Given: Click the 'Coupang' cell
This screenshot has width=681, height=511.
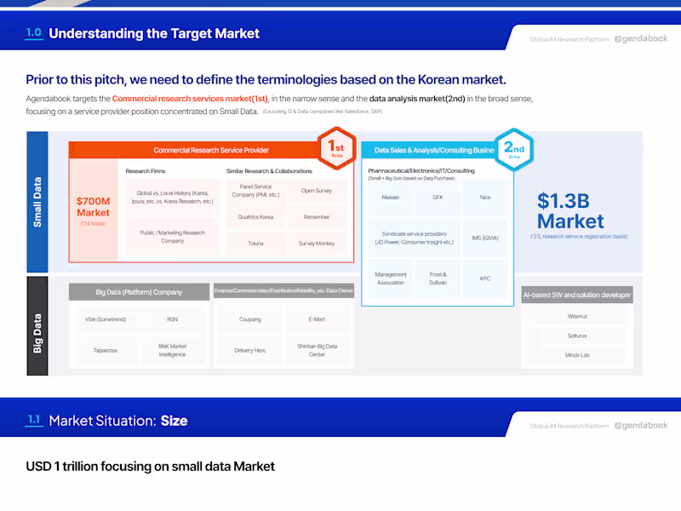Looking at the screenshot, I should (x=250, y=319).
